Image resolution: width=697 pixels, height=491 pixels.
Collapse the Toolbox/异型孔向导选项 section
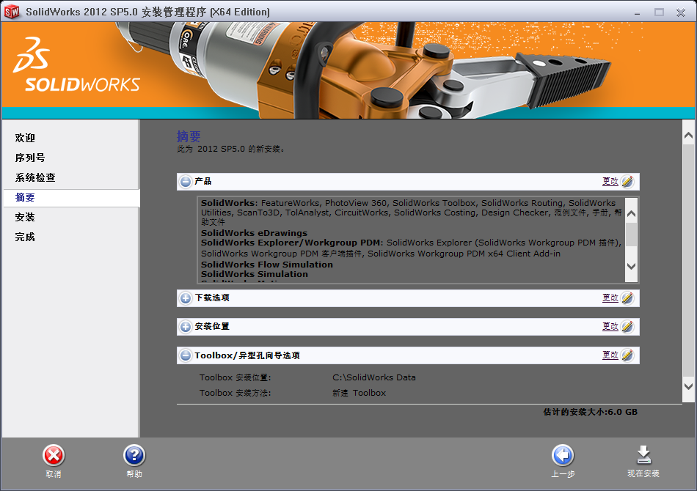point(186,355)
